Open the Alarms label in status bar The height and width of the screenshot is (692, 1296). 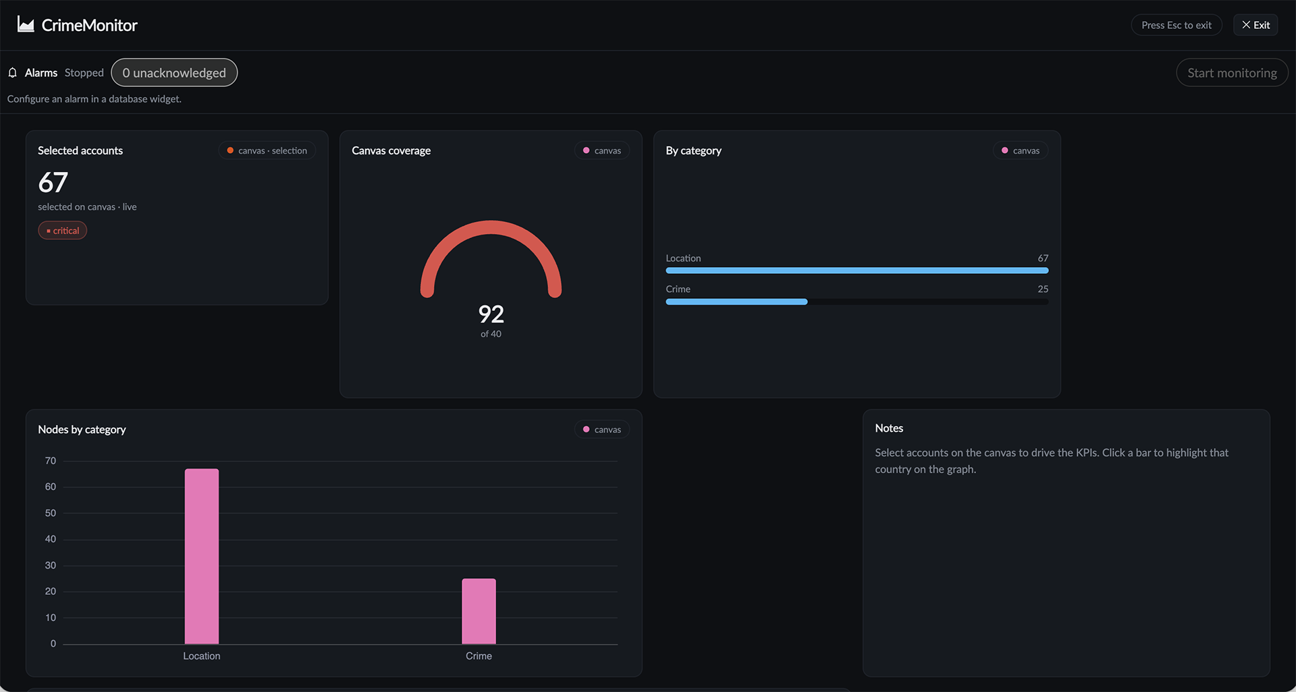(x=41, y=73)
